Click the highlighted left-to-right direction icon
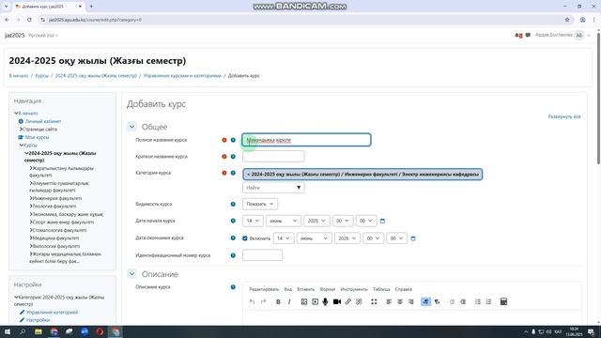This screenshot has width=601, height=338. pos(425,302)
